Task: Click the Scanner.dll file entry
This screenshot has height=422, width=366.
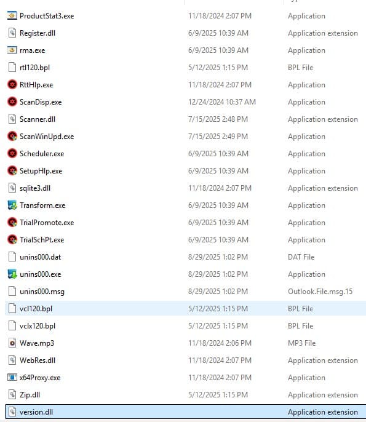Action: pyautogui.click(x=185, y=119)
